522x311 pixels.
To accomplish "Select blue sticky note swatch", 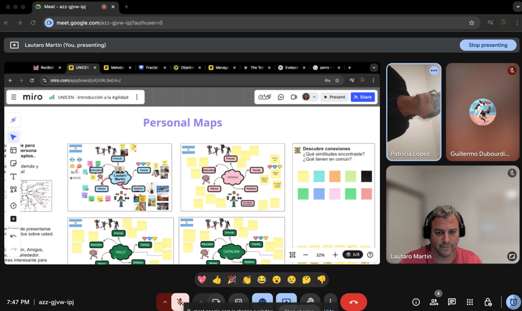I will (x=319, y=194).
